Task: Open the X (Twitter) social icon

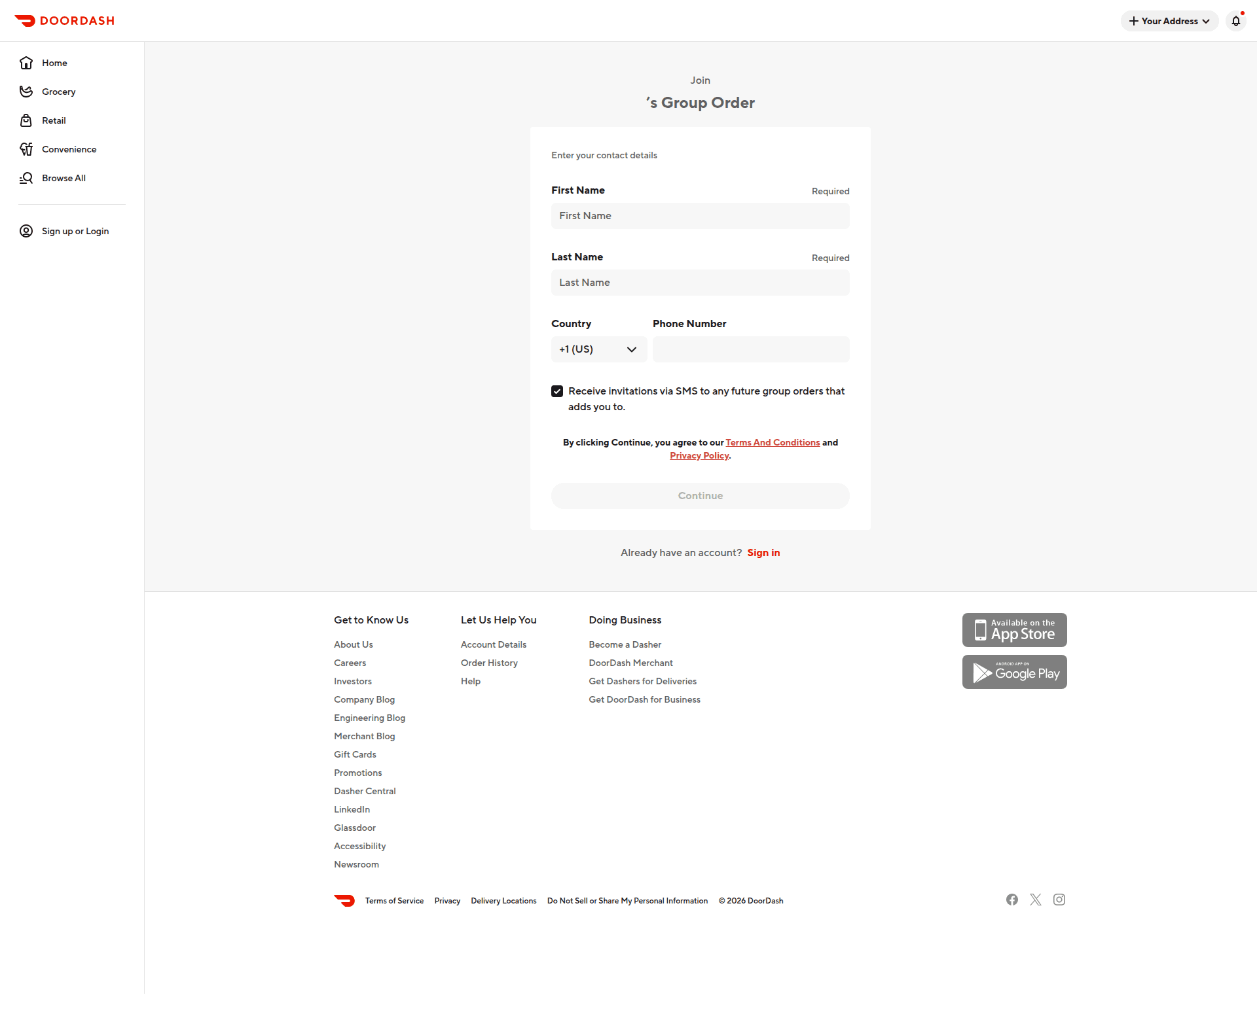Action: (1036, 900)
